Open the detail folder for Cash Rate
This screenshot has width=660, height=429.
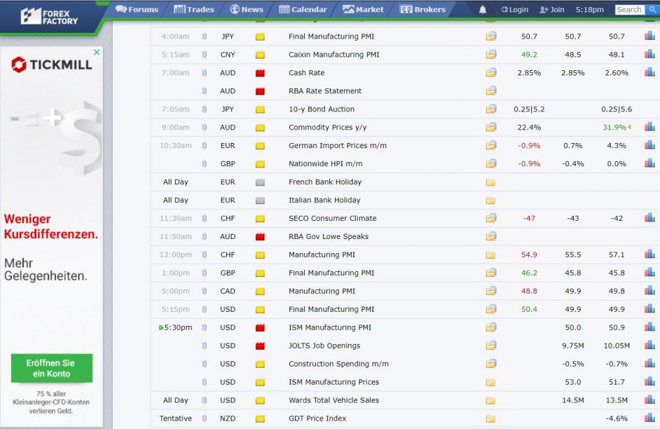[x=491, y=73]
